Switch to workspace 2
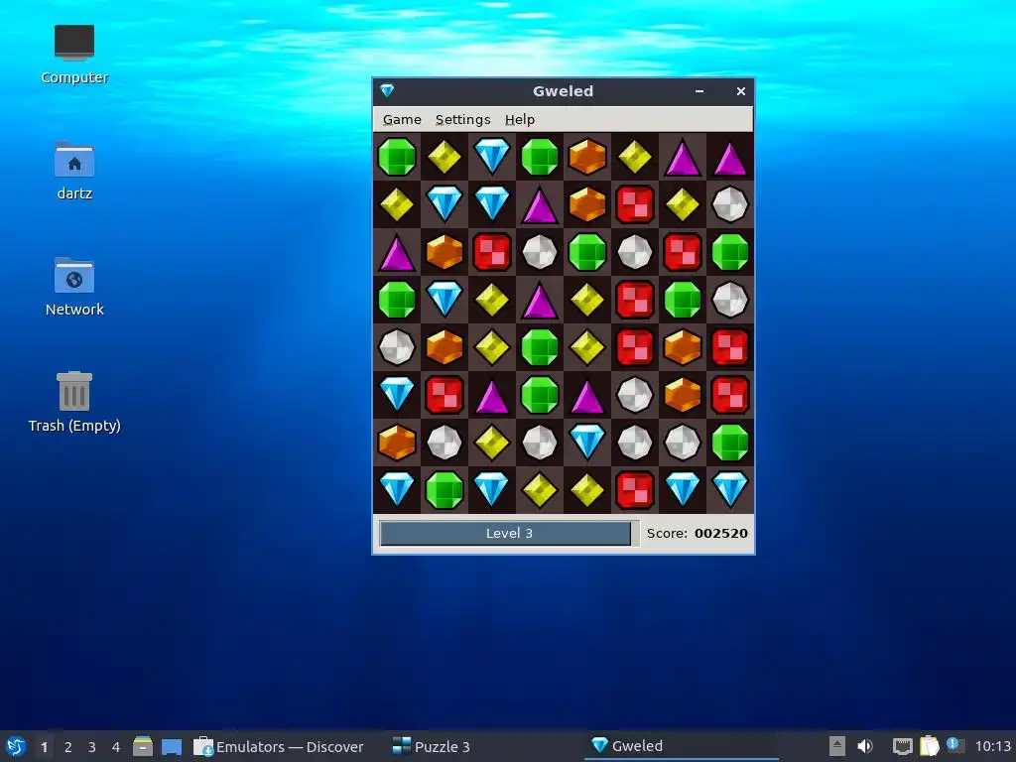Viewport: 1016px width, 762px height. pyautogui.click(x=68, y=747)
